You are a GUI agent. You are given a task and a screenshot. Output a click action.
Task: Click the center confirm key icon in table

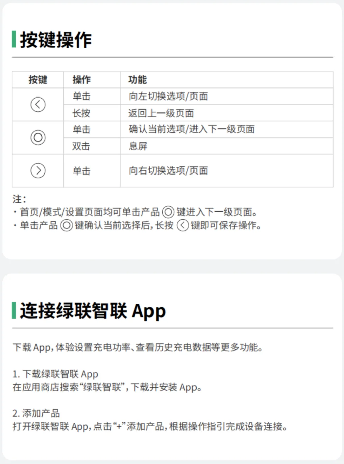coord(38,138)
